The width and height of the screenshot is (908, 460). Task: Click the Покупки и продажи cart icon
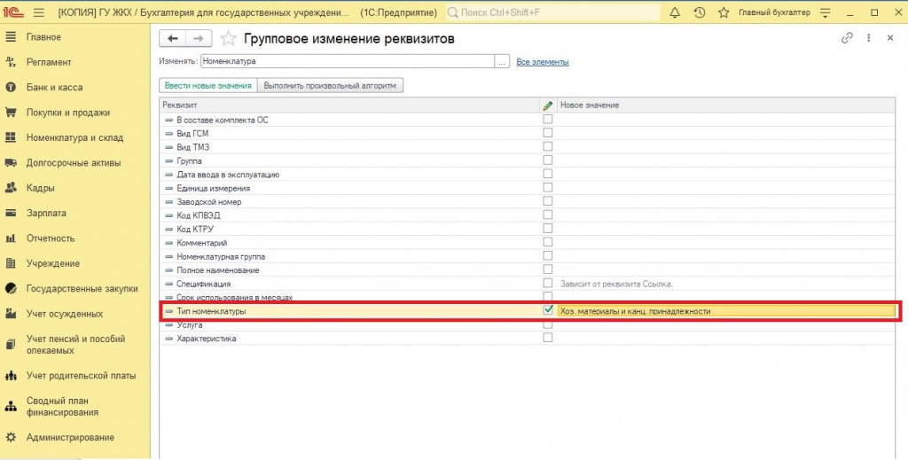[11, 113]
